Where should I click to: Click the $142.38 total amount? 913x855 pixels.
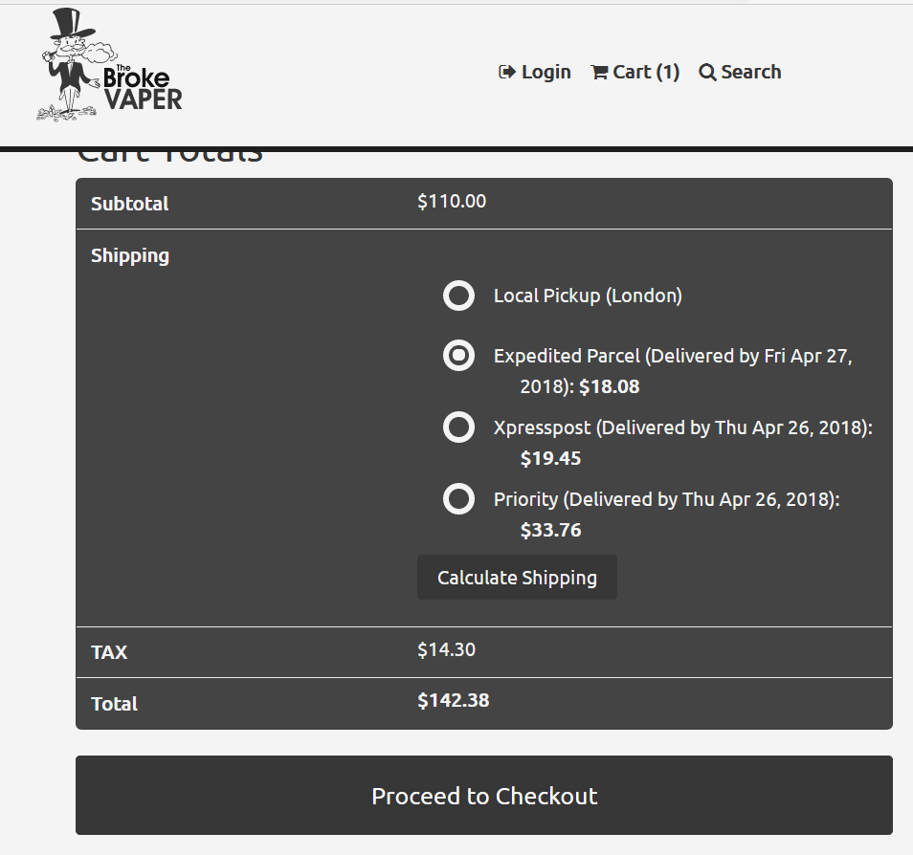click(x=453, y=700)
